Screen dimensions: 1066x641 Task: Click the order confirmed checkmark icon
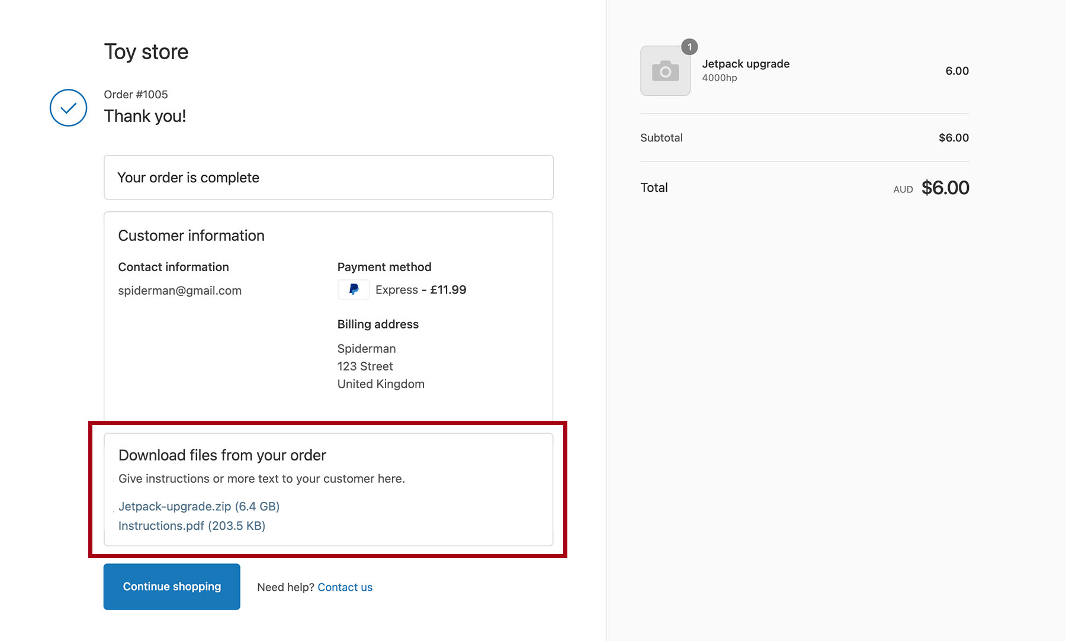68,108
